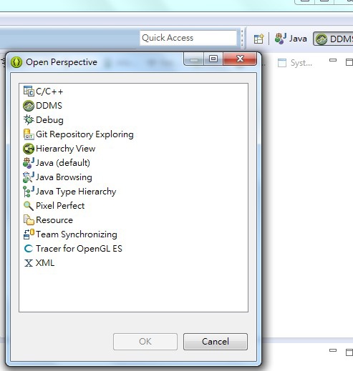Click the DDMS icon in perspective list

coord(29,106)
